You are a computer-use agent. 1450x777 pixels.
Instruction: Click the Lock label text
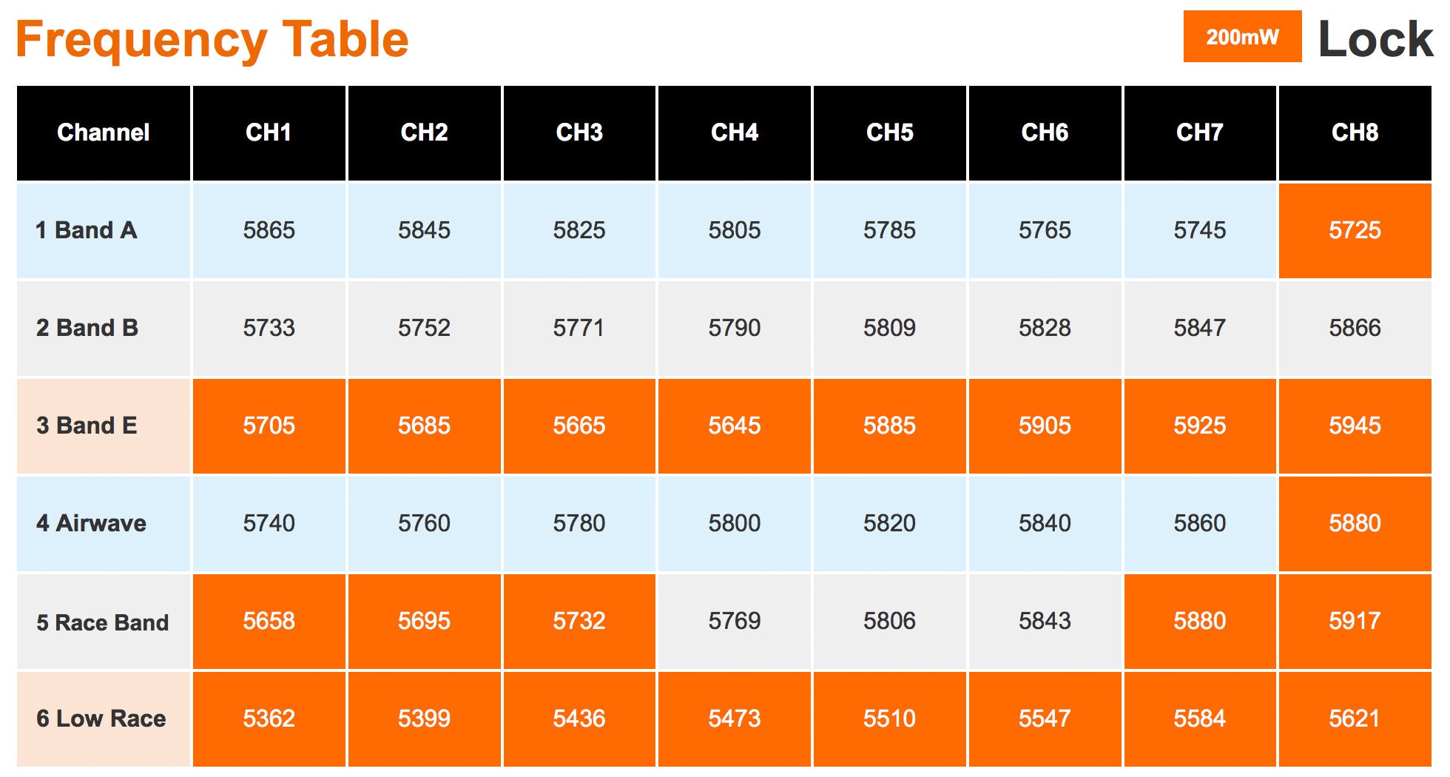coord(1375,39)
